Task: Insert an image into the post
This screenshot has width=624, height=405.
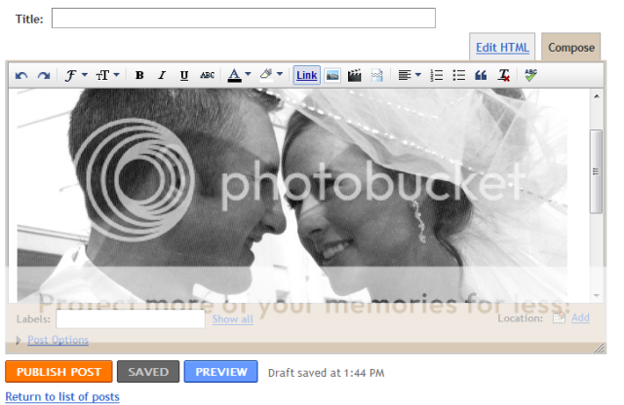Action: point(332,75)
